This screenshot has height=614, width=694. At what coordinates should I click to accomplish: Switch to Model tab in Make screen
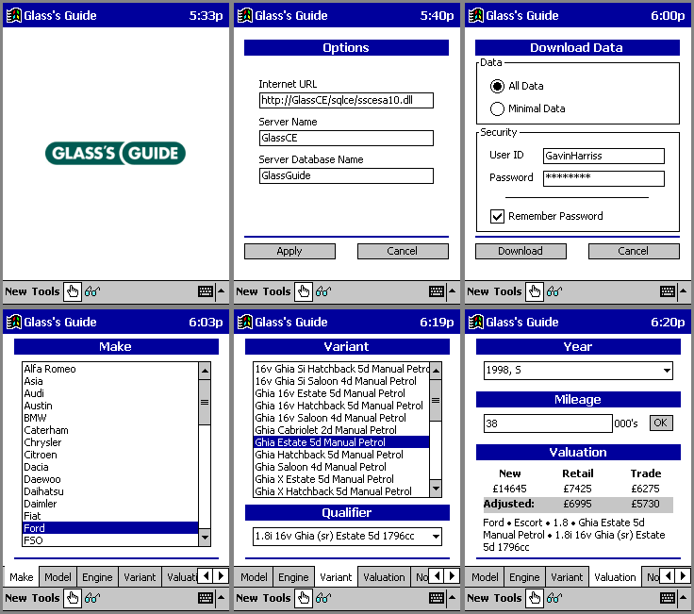(x=58, y=577)
